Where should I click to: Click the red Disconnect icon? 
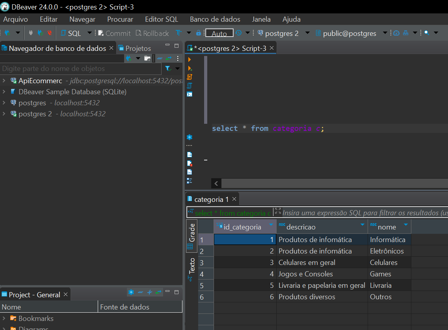coord(50,33)
